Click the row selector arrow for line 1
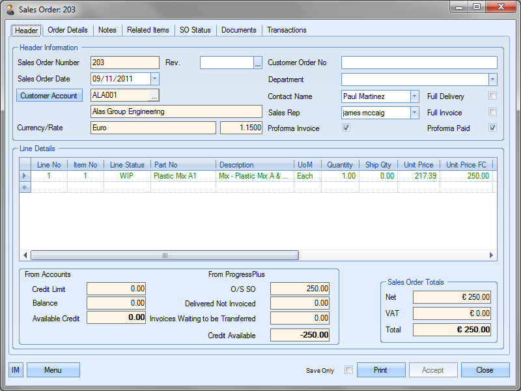 [x=25, y=176]
